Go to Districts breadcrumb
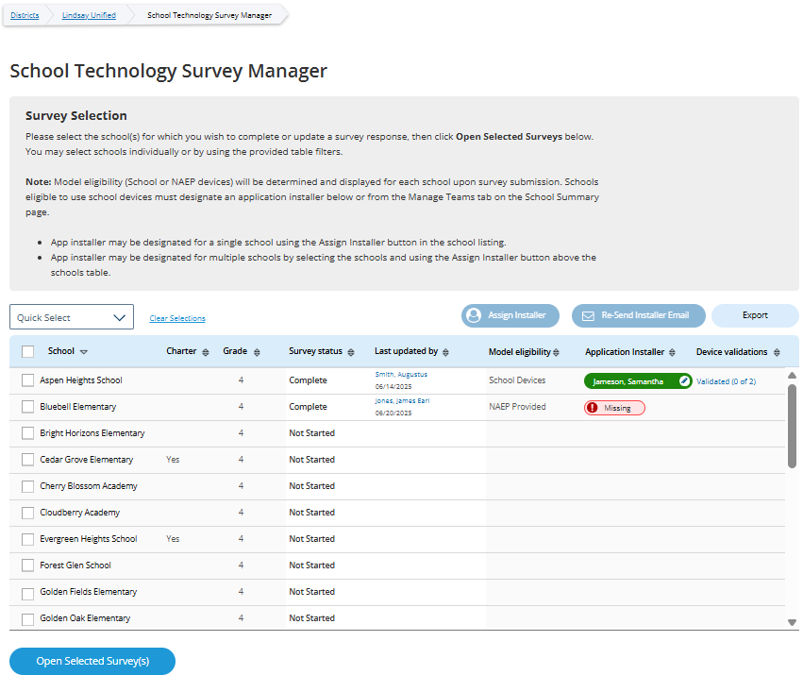 tap(25, 15)
